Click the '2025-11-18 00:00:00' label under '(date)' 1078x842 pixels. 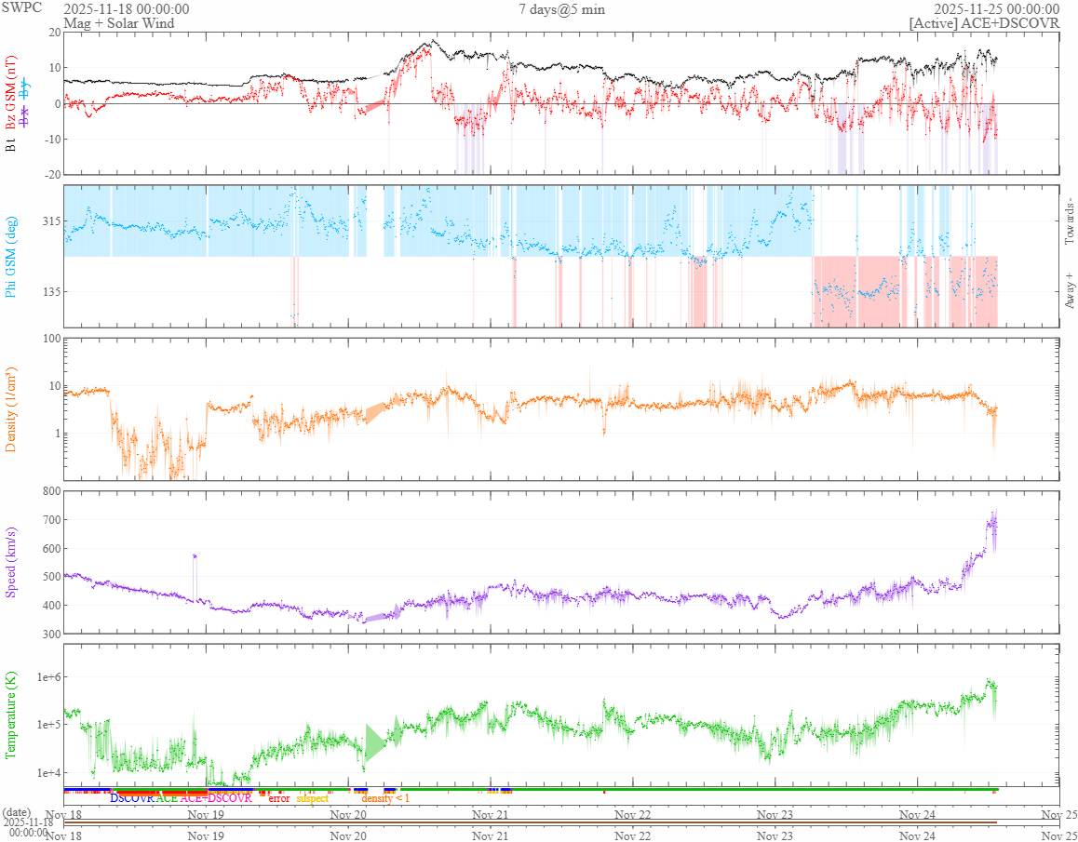click(x=28, y=827)
